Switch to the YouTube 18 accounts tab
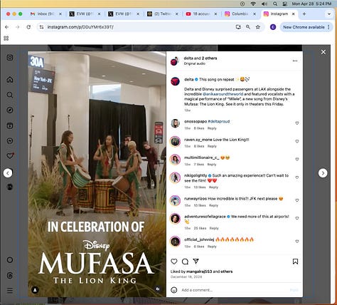 [x=201, y=14]
